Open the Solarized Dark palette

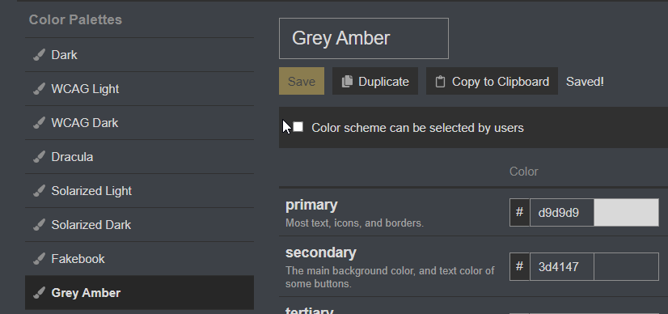[139, 225]
